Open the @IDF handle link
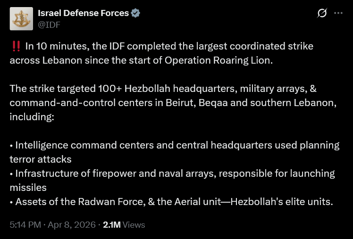 (x=49, y=25)
